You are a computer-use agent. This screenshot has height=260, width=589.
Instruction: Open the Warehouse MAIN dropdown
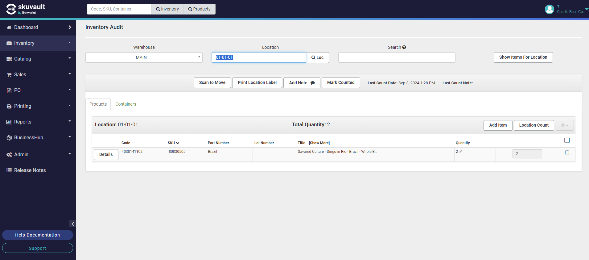(144, 57)
